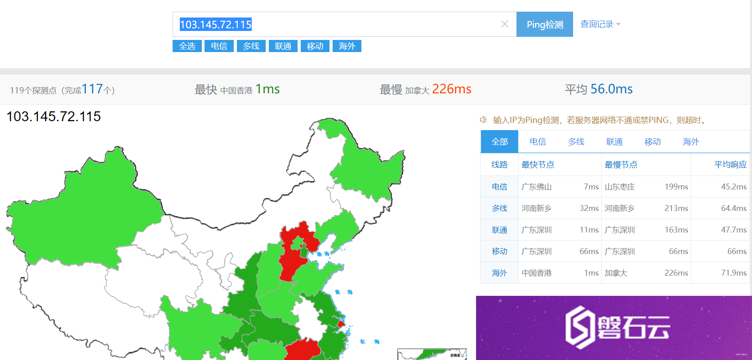Toggle the 电信 line filter

coord(219,46)
